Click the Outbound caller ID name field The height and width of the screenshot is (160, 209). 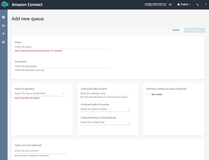(106, 93)
